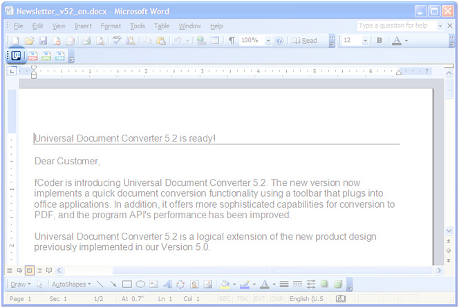This screenshot has height=308, width=459.
Task: Apply Line Color brush swatch
Action: click(245, 285)
